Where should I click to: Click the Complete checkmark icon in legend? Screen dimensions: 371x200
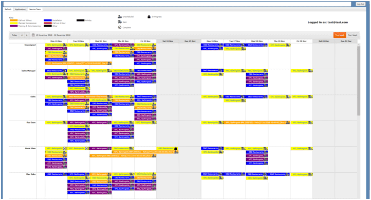tap(120, 27)
